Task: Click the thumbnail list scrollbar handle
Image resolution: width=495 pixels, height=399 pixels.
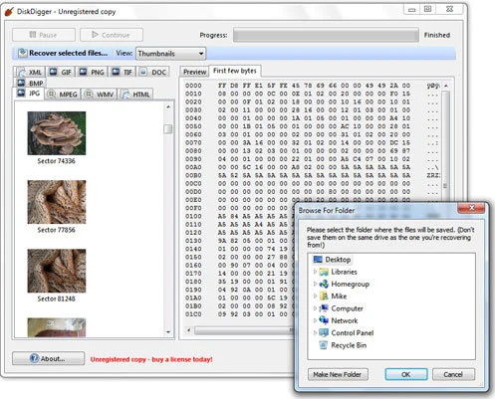Action: coord(168,129)
